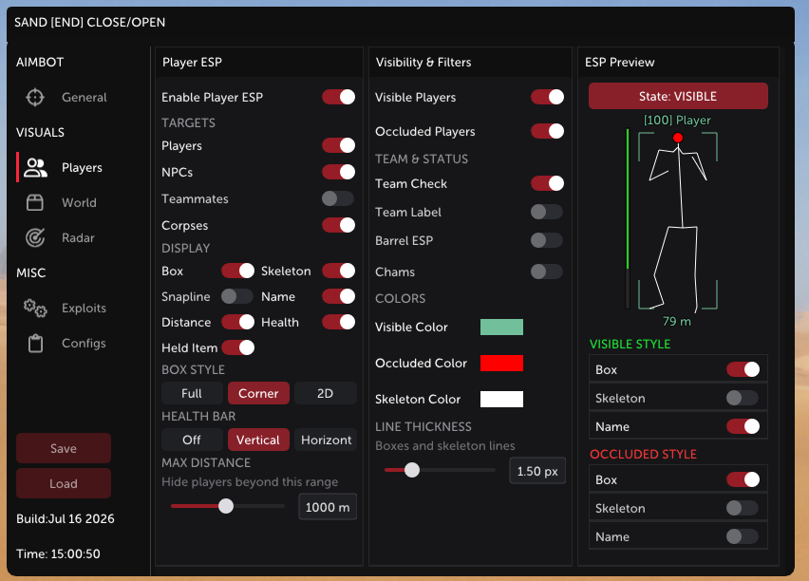The image size is (809, 581).
Task: Open the World box icon
Action: click(35, 202)
